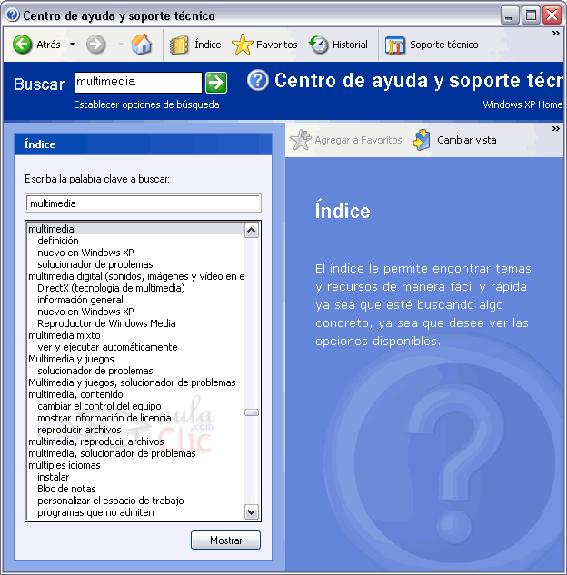This screenshot has width=567, height=575.
Task: Select 'DirectX (tecnología de multimedia)' entry
Action: click(111, 288)
